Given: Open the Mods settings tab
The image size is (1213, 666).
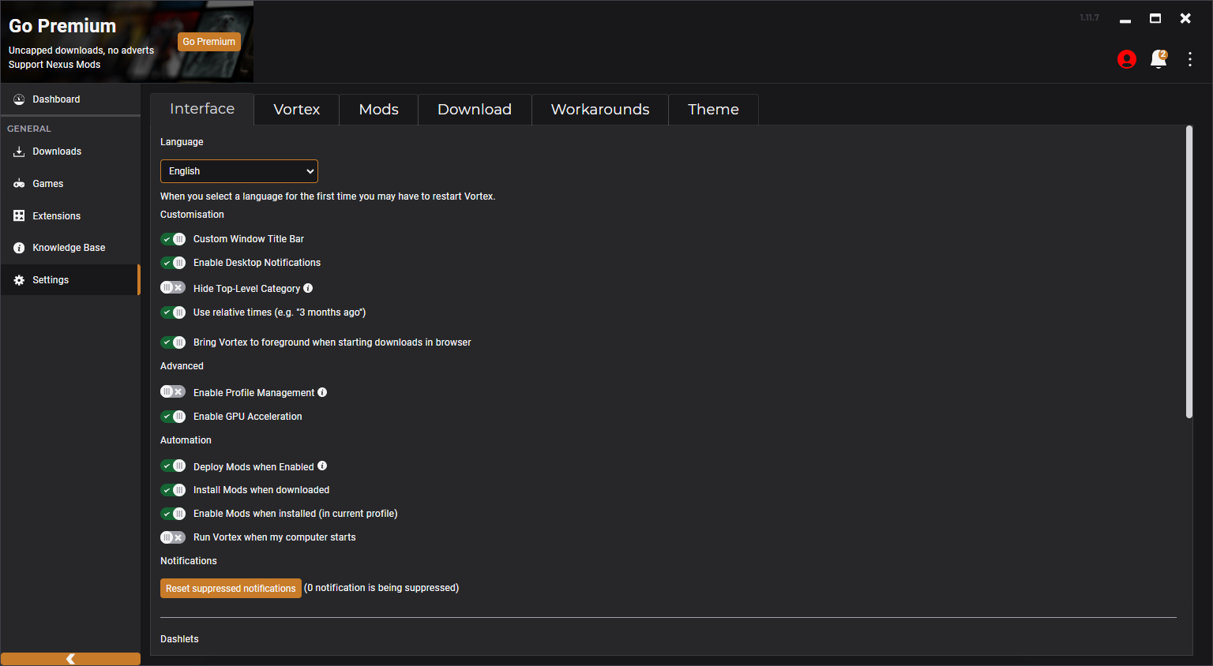Looking at the screenshot, I should pyautogui.click(x=379, y=110).
